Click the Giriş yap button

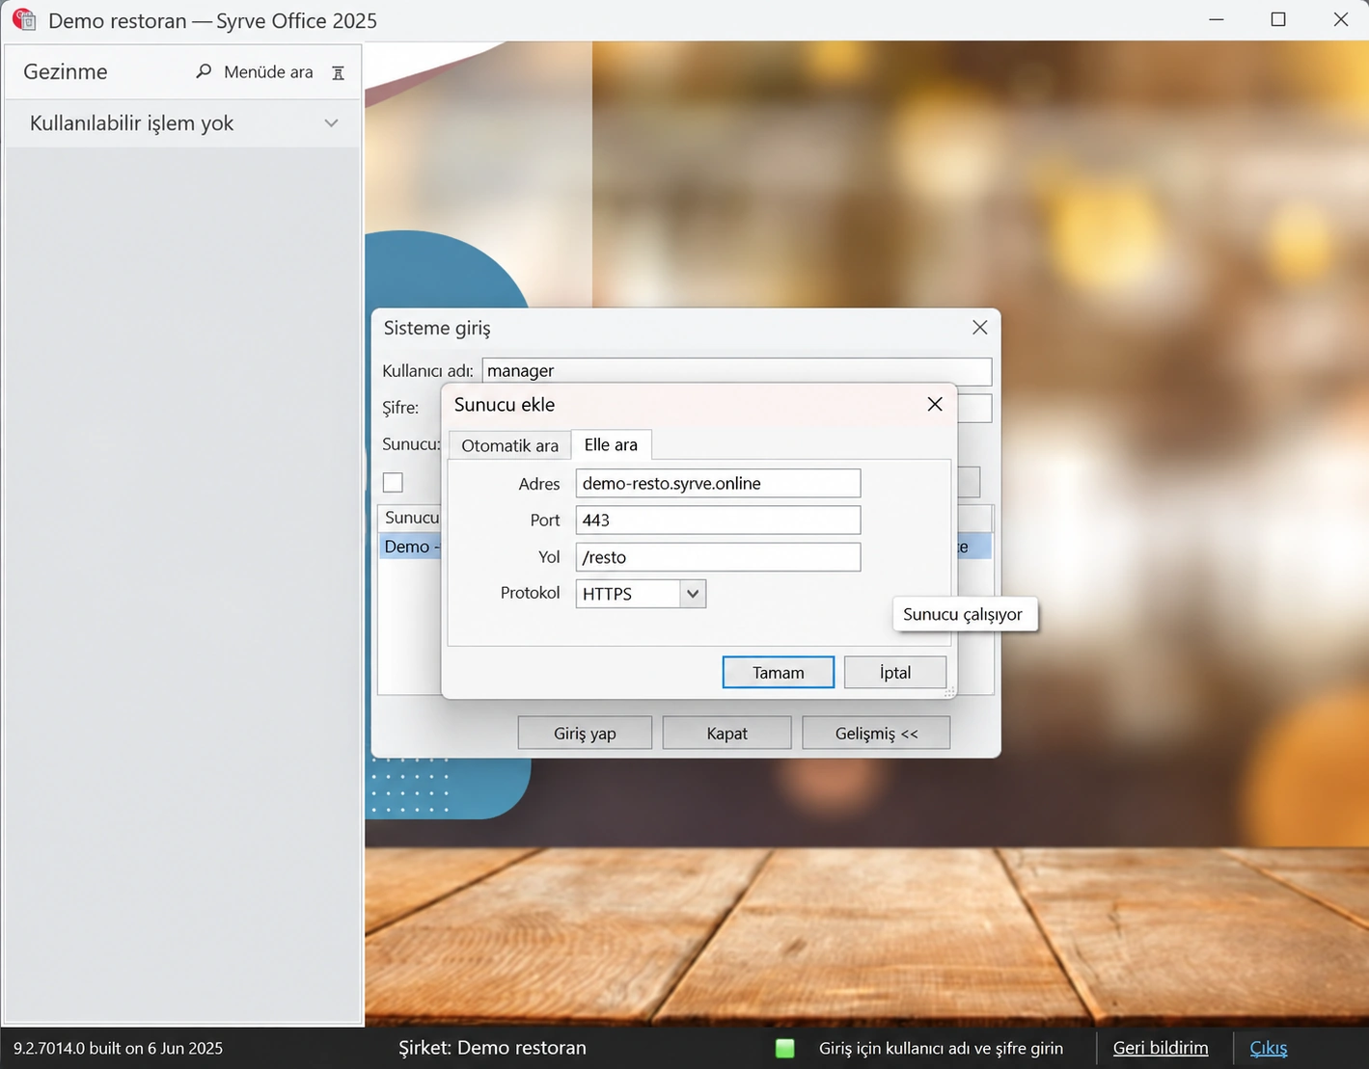pyautogui.click(x=585, y=734)
